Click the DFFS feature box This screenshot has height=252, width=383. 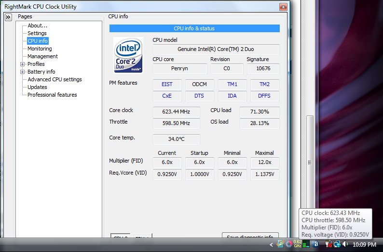coord(264,96)
